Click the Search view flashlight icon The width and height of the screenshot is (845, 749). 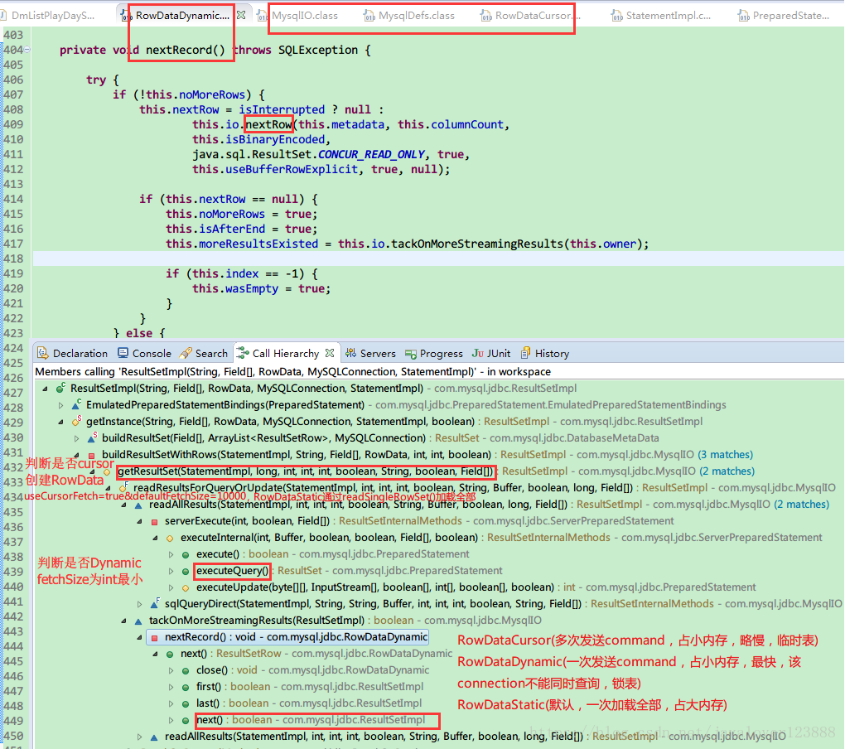pos(186,354)
